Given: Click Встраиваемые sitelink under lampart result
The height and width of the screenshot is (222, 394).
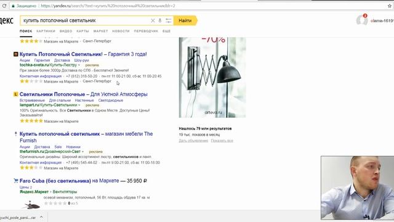Looking at the screenshot, I should pyautogui.click(x=32, y=101).
